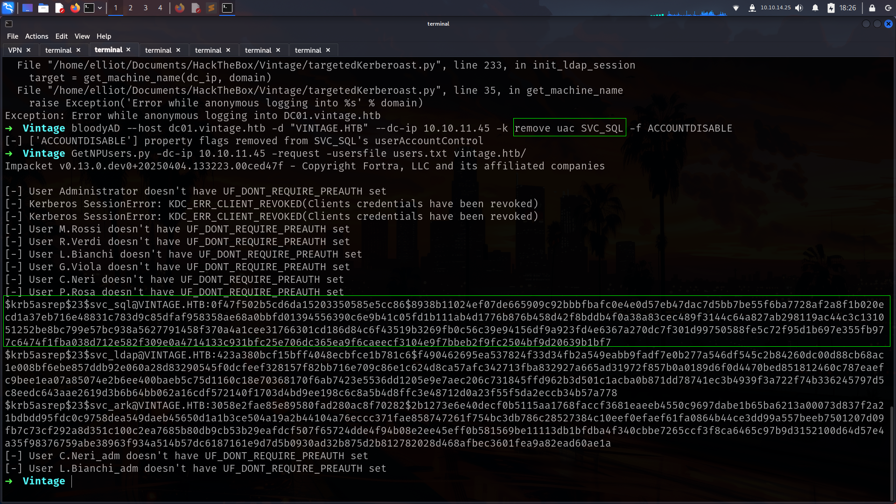Open the notifications bell
896x504 pixels.
point(815,8)
